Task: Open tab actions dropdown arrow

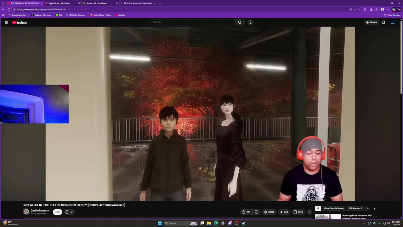Action: pyautogui.click(x=3, y=3)
